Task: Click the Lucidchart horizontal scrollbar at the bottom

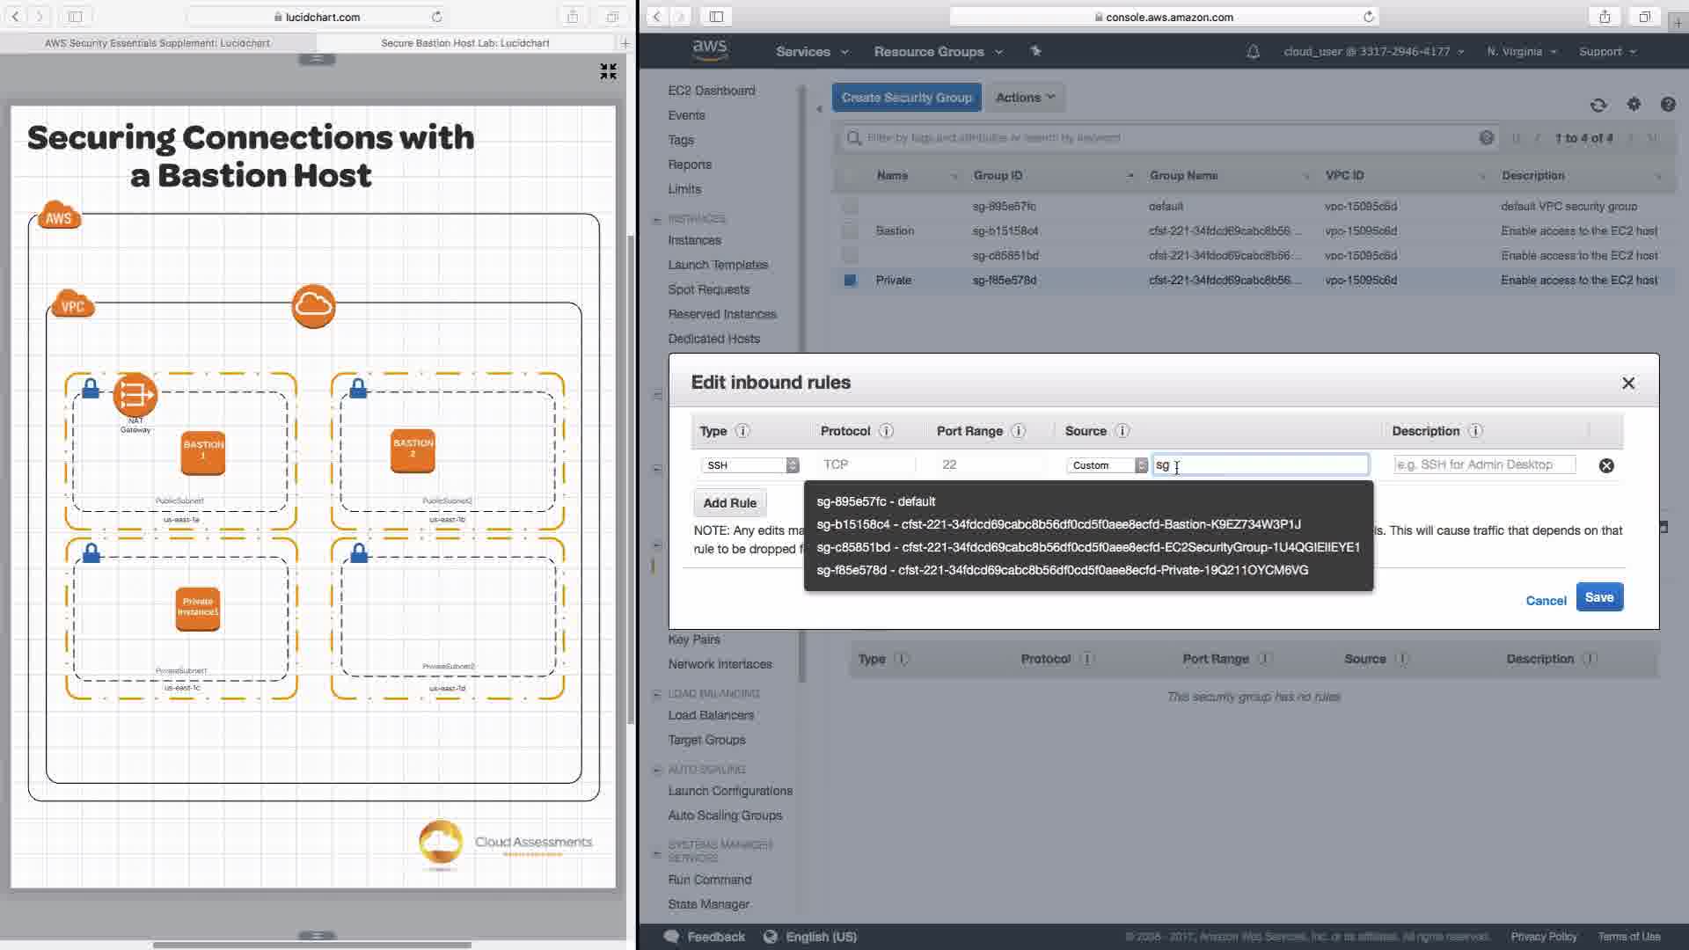Action: tap(312, 946)
